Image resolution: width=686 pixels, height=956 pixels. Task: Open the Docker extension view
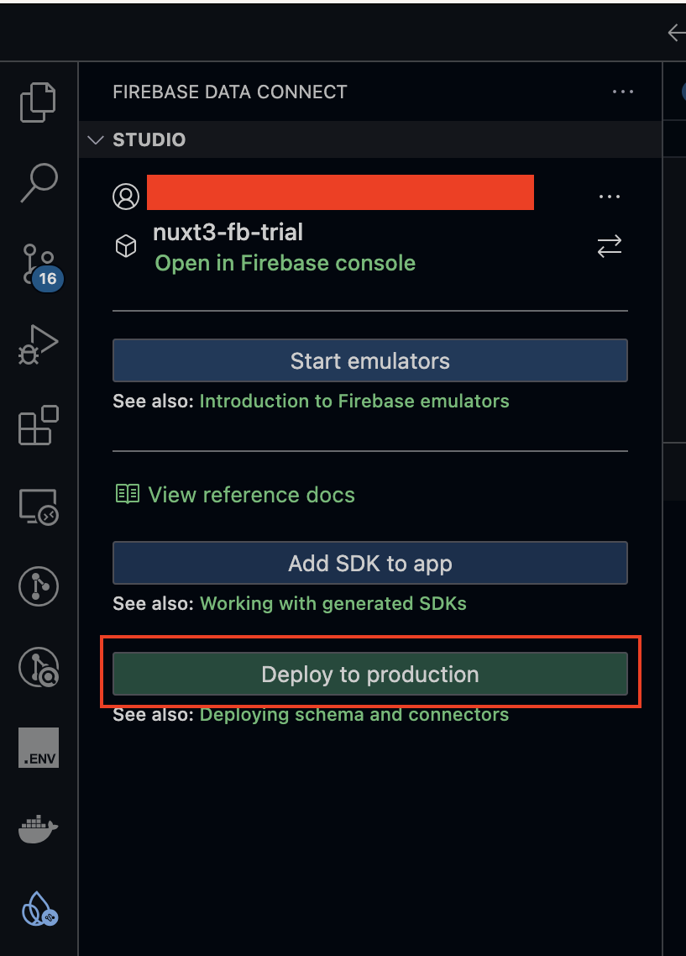pos(38,827)
